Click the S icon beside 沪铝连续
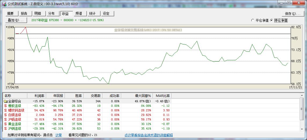307x140 pixels. click(x=5, y=119)
